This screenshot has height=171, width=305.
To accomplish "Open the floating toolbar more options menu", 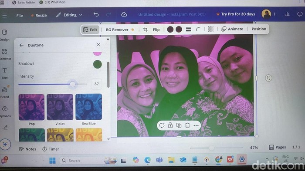I will 196,125.
